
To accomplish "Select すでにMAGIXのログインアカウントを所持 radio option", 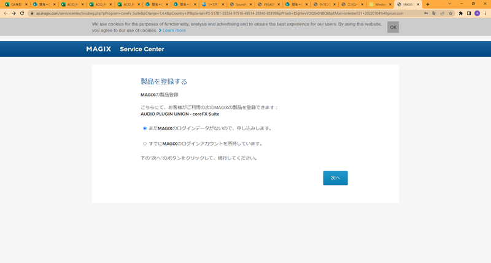I will point(145,144).
